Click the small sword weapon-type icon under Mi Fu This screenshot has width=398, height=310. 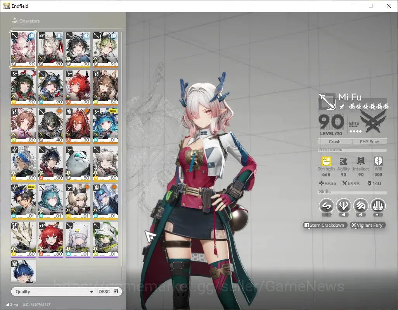pyautogui.click(x=342, y=107)
